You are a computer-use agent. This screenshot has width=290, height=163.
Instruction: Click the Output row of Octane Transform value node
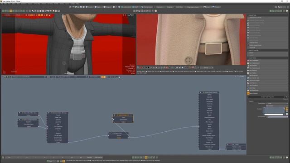(x=28, y=115)
